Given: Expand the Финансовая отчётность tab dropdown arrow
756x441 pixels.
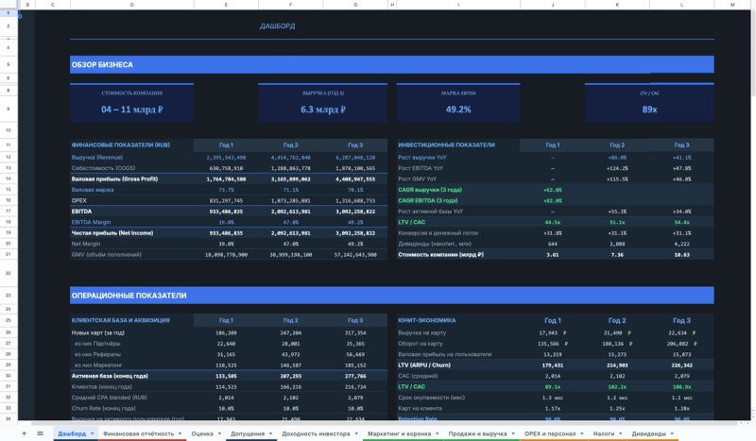Looking at the screenshot, I should [x=180, y=433].
